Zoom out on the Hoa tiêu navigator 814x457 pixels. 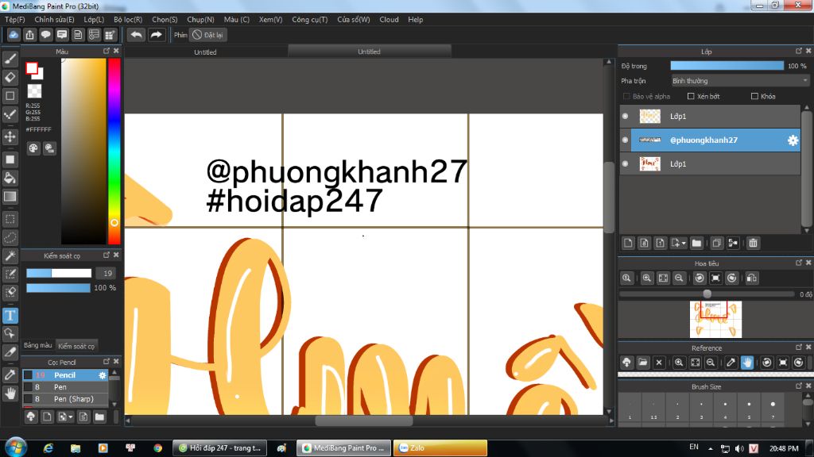679,278
